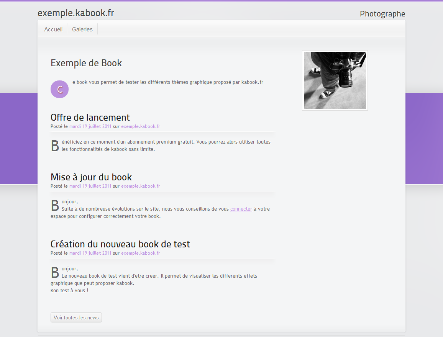Click date link under Offre de lancement

click(90, 126)
